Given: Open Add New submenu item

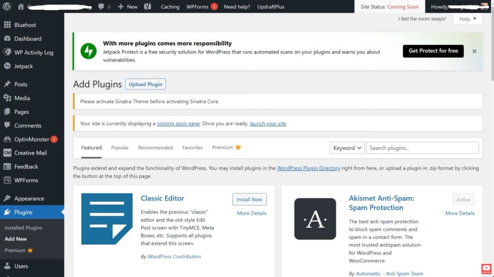Looking at the screenshot, I should (16, 239).
